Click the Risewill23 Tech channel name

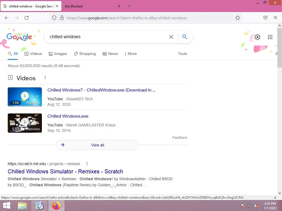tap(80, 99)
